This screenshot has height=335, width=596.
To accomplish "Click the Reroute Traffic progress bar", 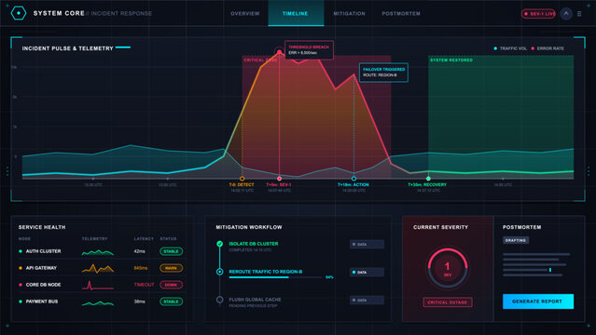I will point(275,277).
